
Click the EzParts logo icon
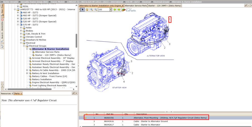[124, 10]
